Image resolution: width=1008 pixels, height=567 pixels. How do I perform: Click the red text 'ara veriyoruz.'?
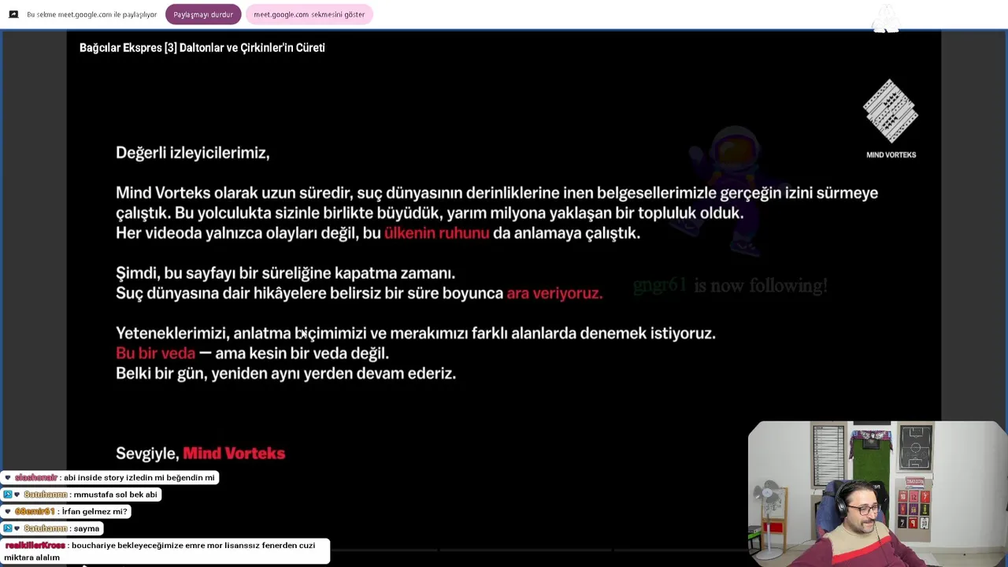point(554,293)
